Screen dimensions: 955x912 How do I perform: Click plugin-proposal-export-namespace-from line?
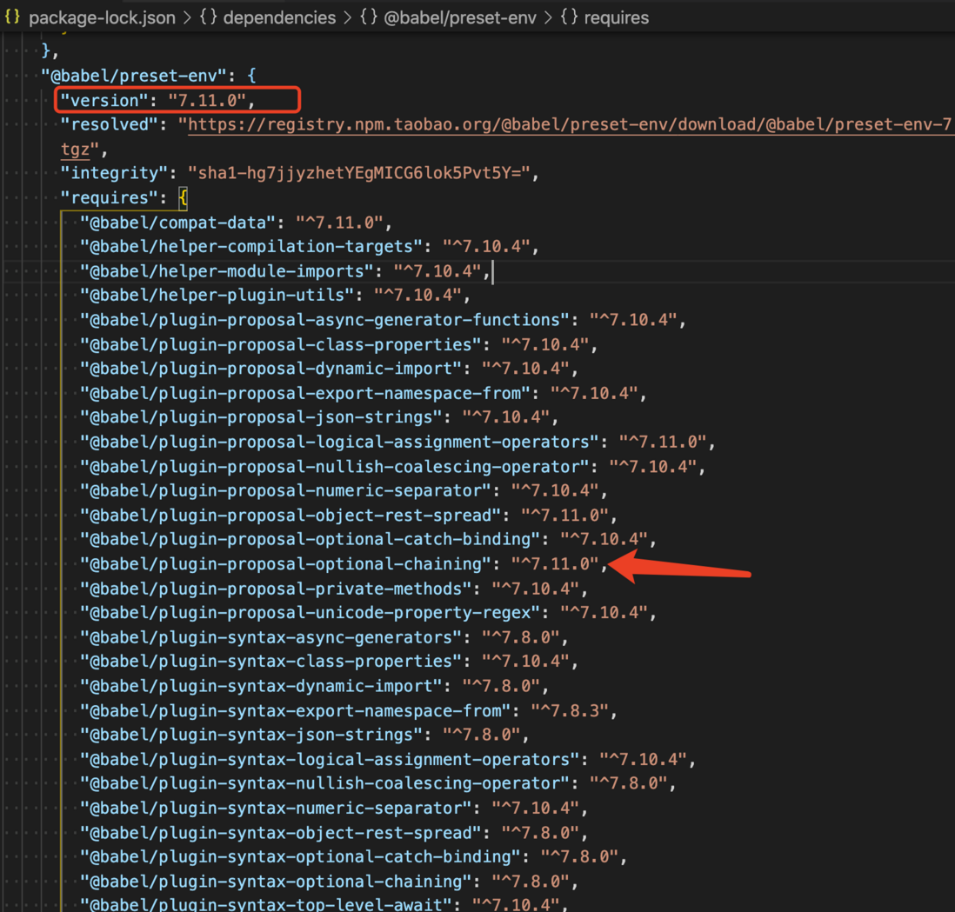pos(364,393)
